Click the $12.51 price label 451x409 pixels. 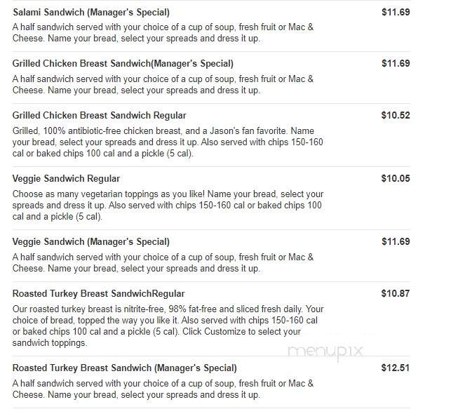396,368
